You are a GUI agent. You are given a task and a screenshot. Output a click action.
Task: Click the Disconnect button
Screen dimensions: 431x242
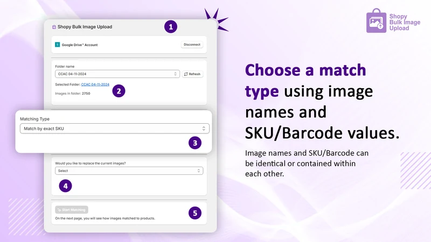pyautogui.click(x=192, y=45)
